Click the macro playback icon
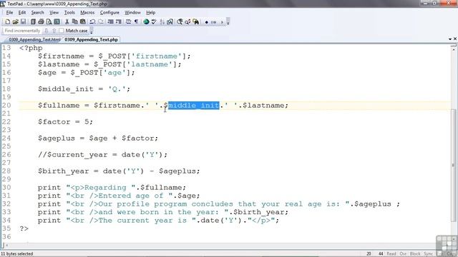This screenshot has width=458, height=257. [x=213, y=22]
